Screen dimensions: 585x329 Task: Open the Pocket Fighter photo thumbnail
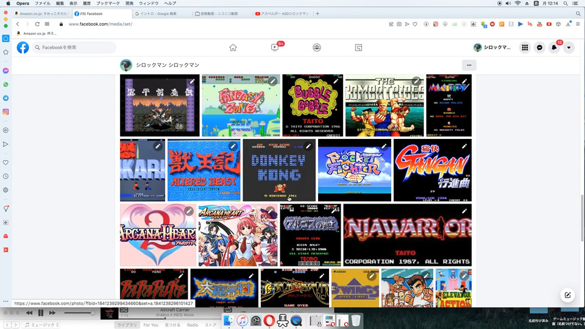(x=355, y=170)
